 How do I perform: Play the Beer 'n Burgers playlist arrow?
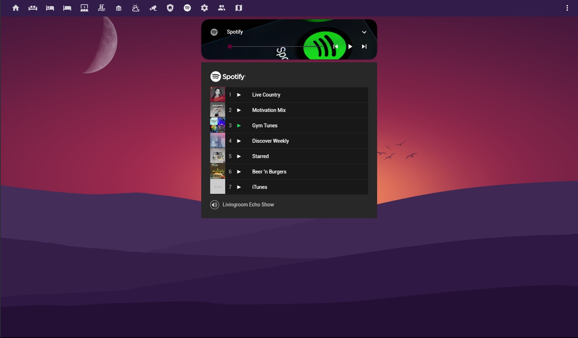click(239, 172)
